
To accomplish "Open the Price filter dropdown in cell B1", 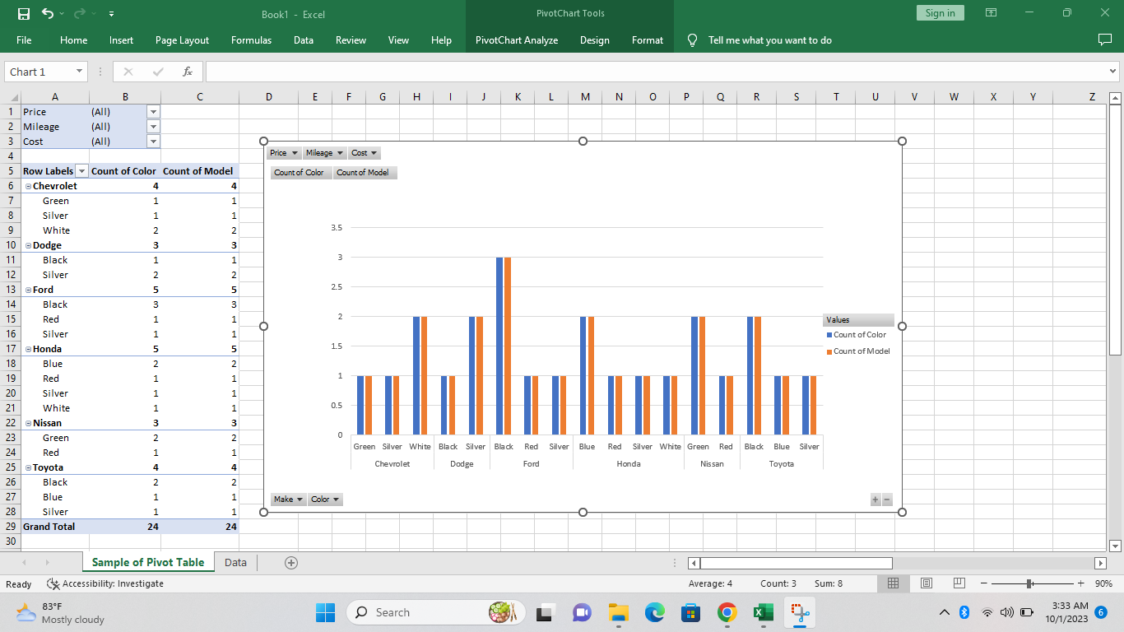I will point(153,112).
